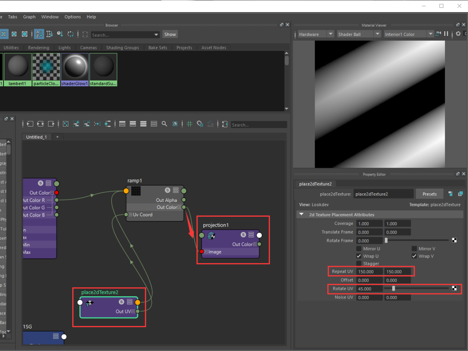The image size is (468, 351).
Task: Switch to the Lights tab in Browser
Action: click(65, 48)
